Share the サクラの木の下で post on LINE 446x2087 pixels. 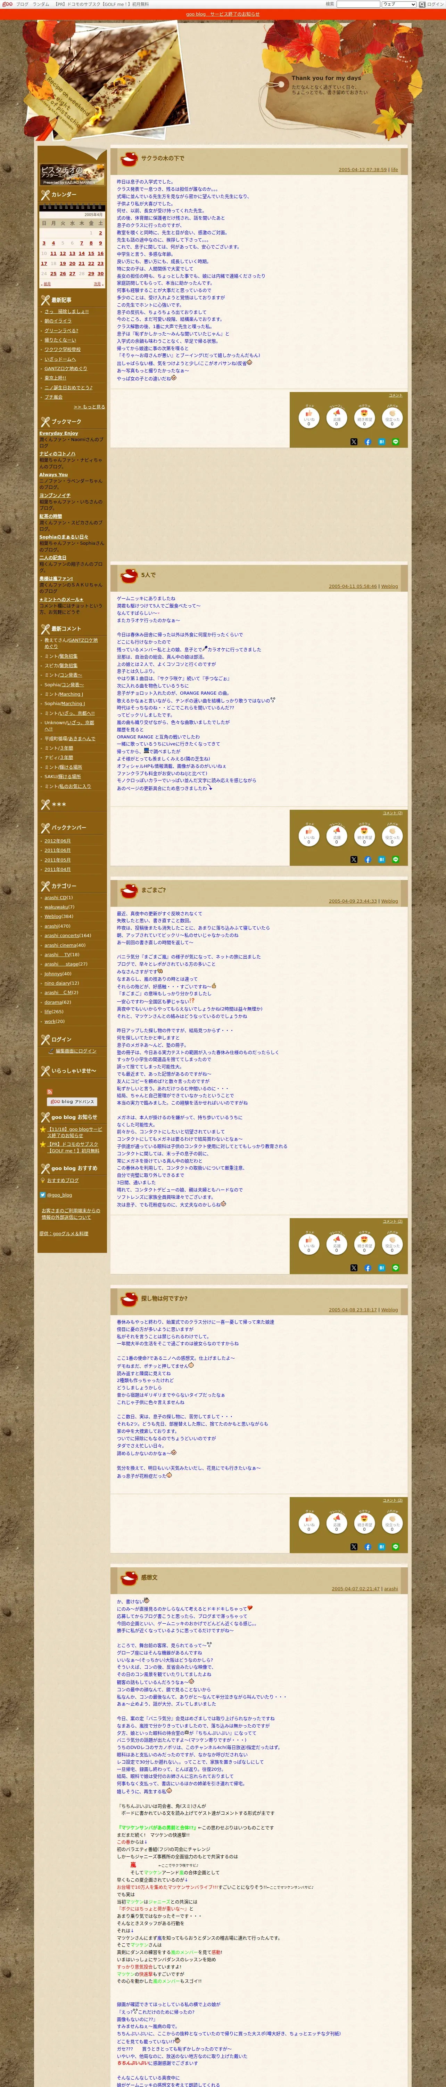coord(396,441)
